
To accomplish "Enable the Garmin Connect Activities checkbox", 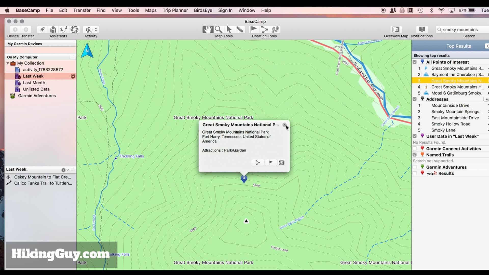I will pyautogui.click(x=415, y=148).
